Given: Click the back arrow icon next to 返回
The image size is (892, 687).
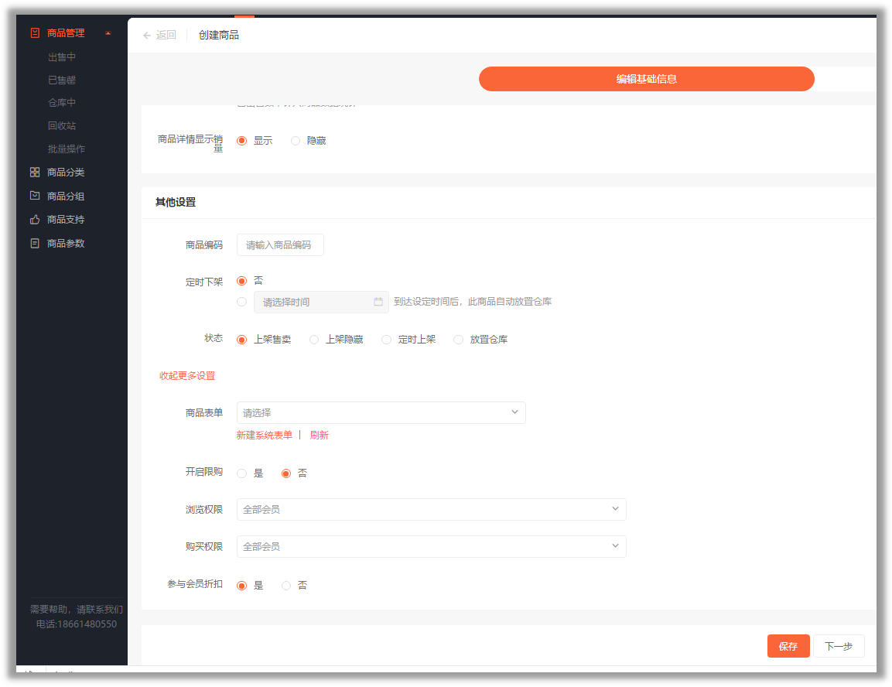Looking at the screenshot, I should (147, 36).
